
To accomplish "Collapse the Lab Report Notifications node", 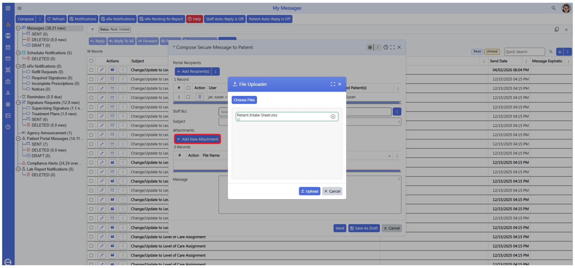I will 18,169.
